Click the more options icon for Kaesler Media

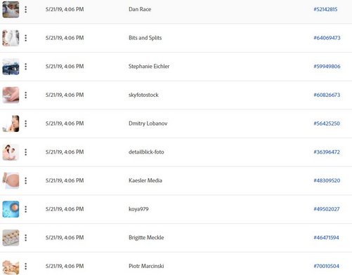26,180
